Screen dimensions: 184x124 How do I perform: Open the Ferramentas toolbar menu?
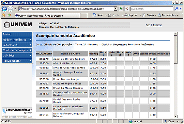point(168,15)
